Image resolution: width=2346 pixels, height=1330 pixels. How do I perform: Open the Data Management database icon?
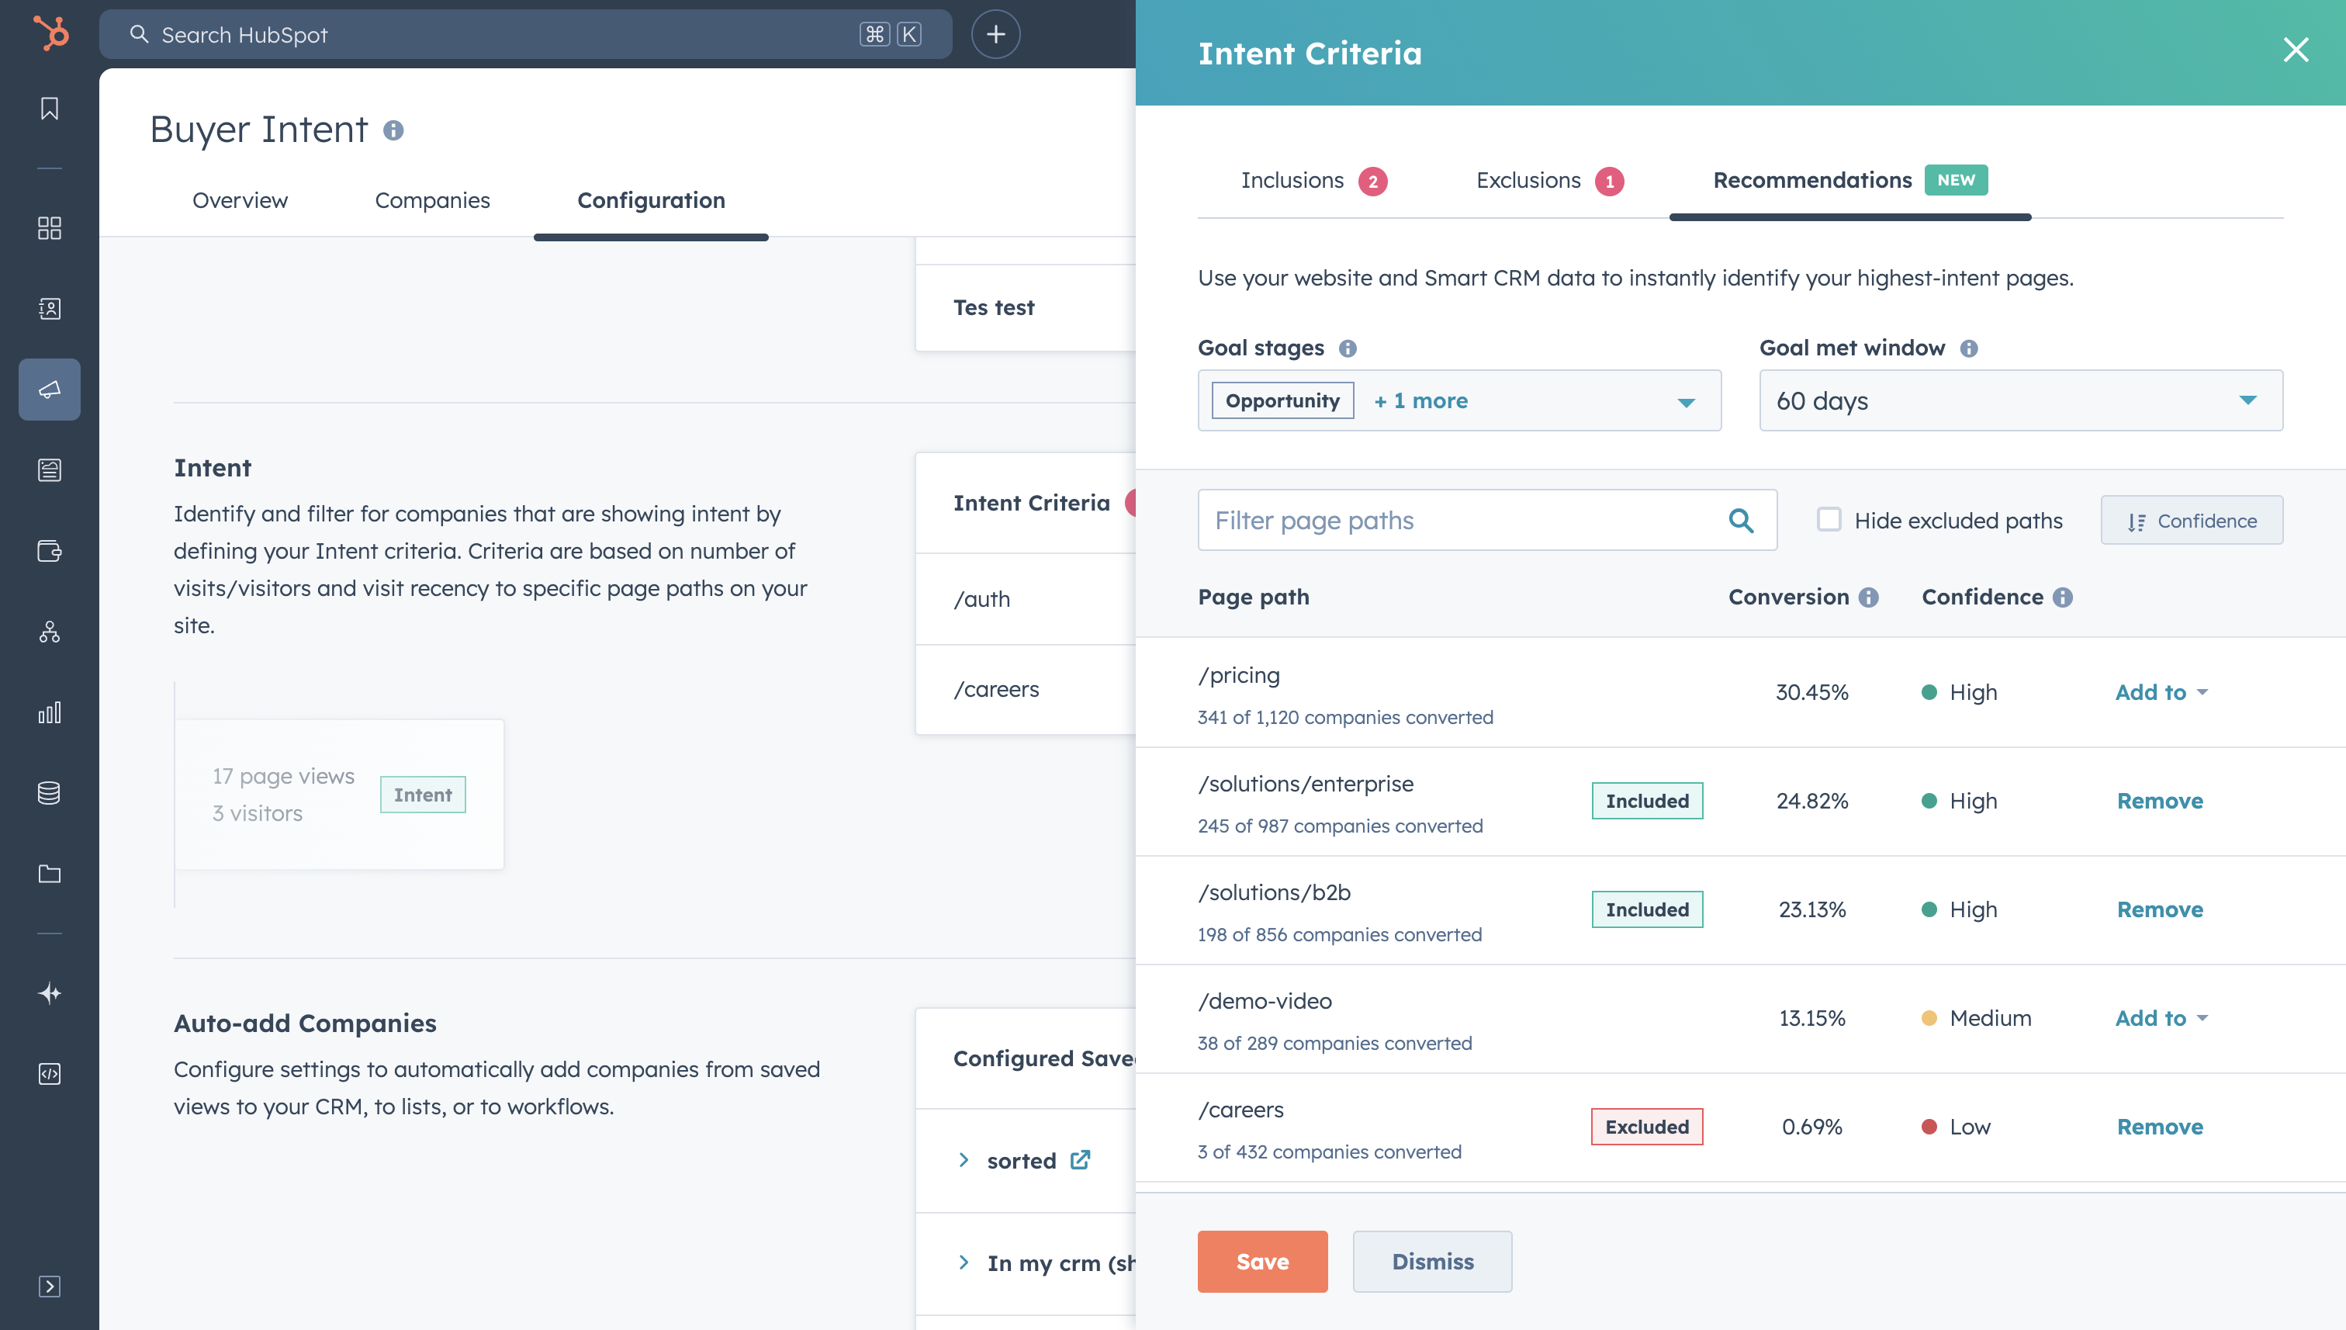(50, 793)
